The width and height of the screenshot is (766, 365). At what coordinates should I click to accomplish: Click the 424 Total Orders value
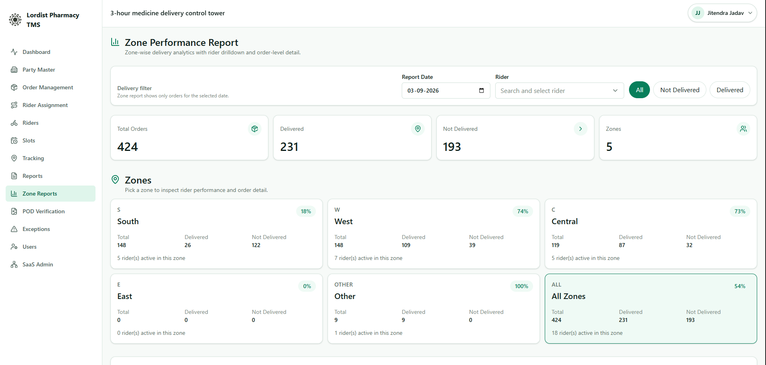point(128,147)
